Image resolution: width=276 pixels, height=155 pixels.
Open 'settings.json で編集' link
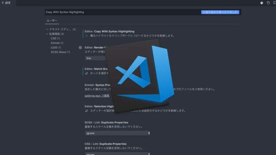[x=97, y=96]
